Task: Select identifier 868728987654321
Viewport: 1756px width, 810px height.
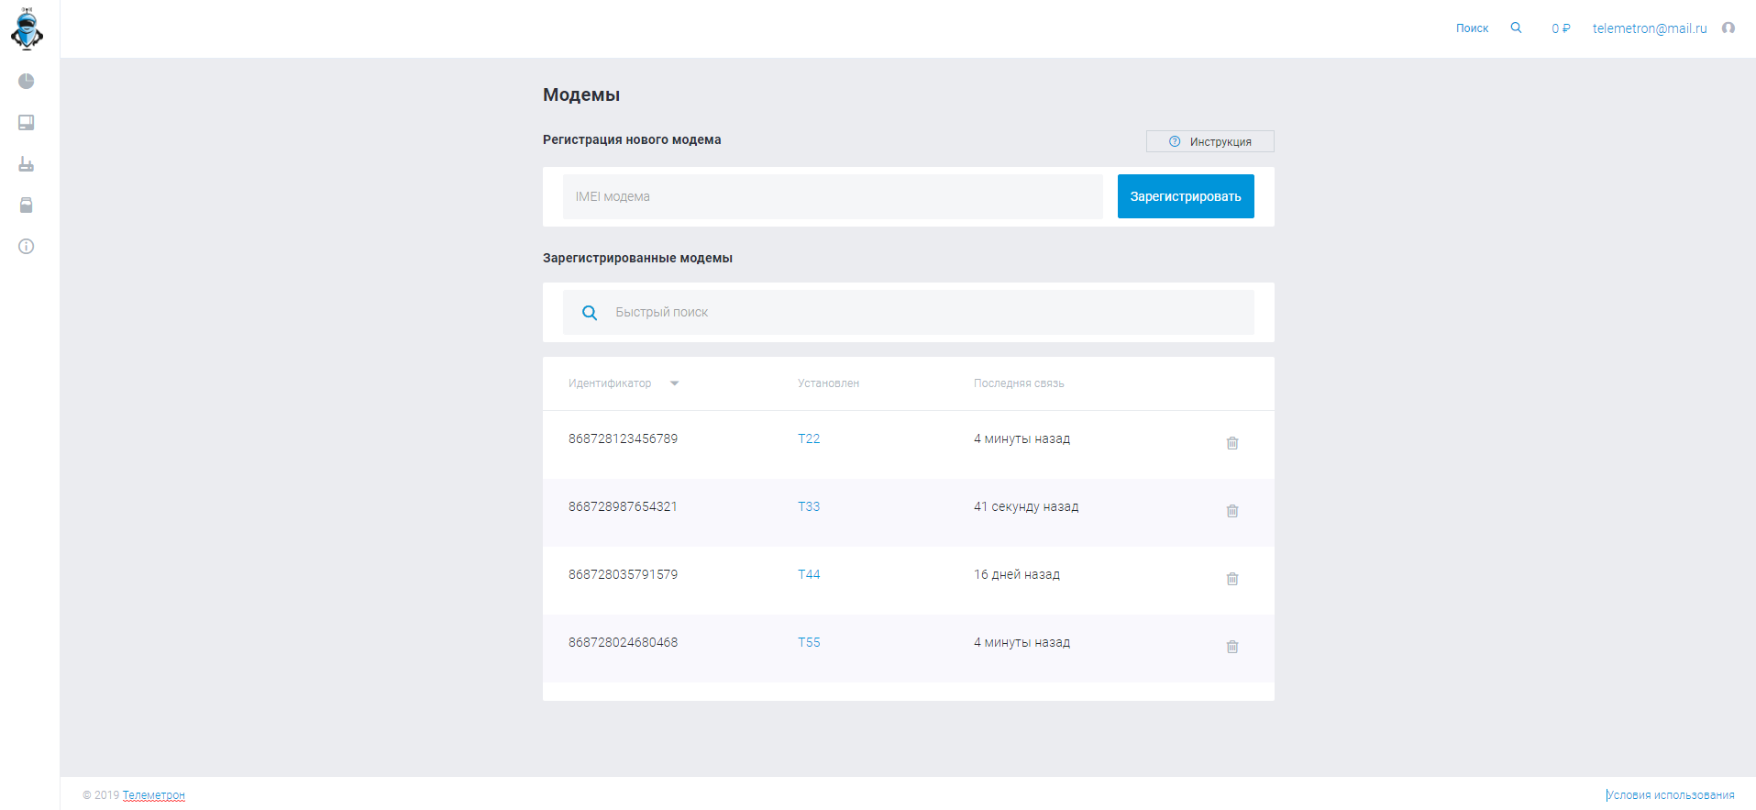Action: (x=623, y=506)
